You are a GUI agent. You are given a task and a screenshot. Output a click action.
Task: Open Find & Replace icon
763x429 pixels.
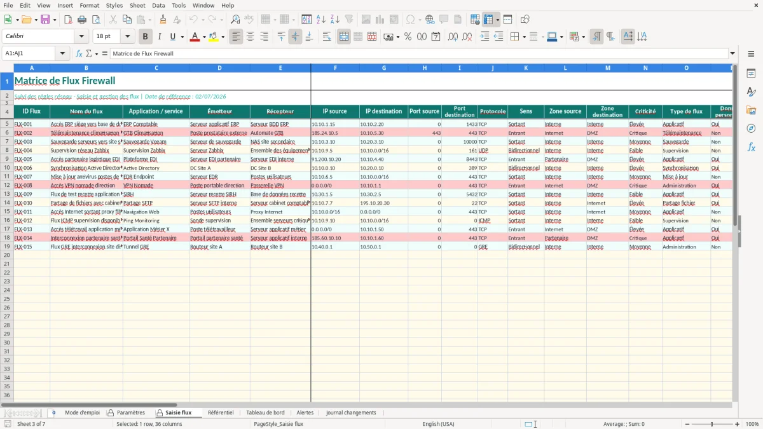235,20
